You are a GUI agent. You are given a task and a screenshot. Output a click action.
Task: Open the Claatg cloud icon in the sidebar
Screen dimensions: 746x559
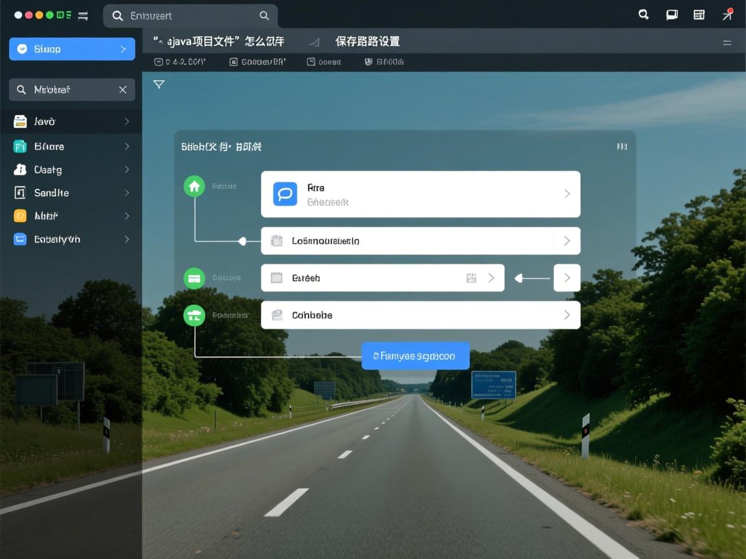pos(19,170)
